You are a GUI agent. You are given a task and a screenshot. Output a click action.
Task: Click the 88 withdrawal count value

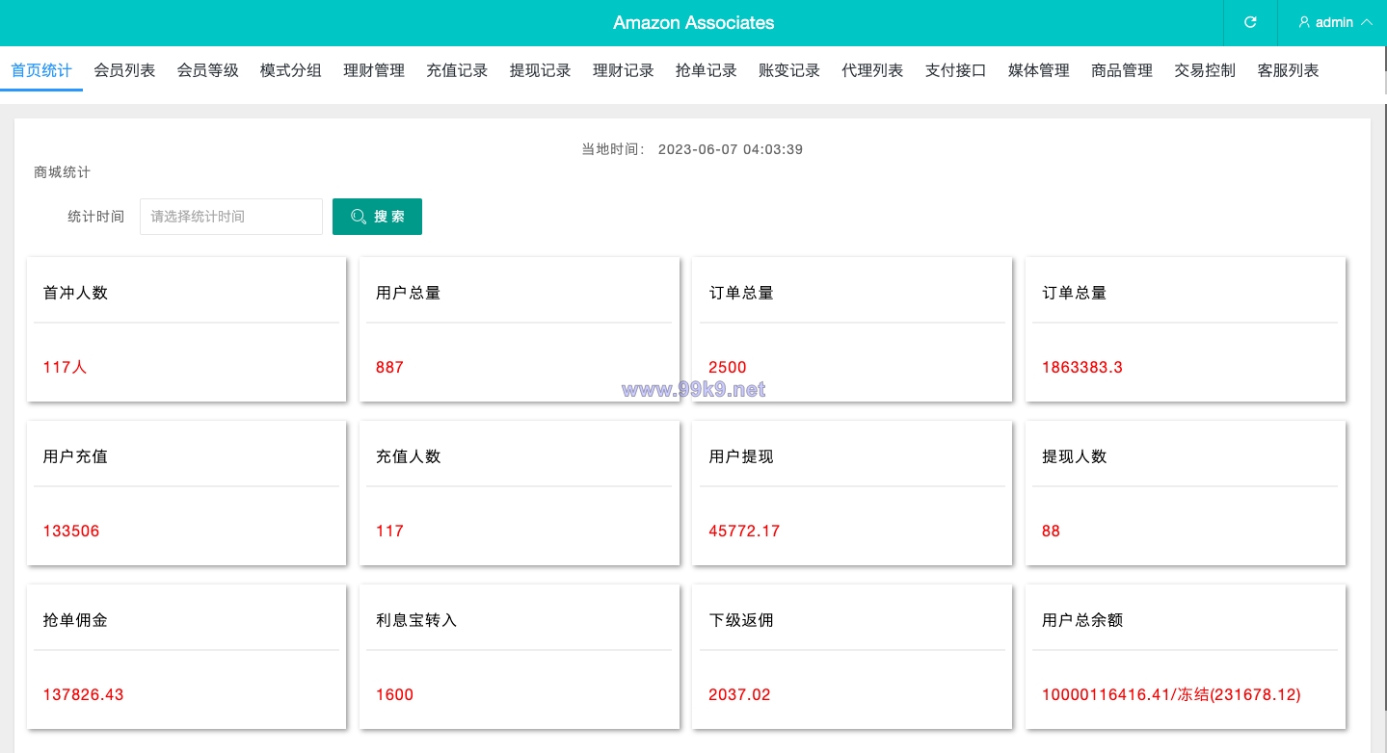[x=1051, y=531]
